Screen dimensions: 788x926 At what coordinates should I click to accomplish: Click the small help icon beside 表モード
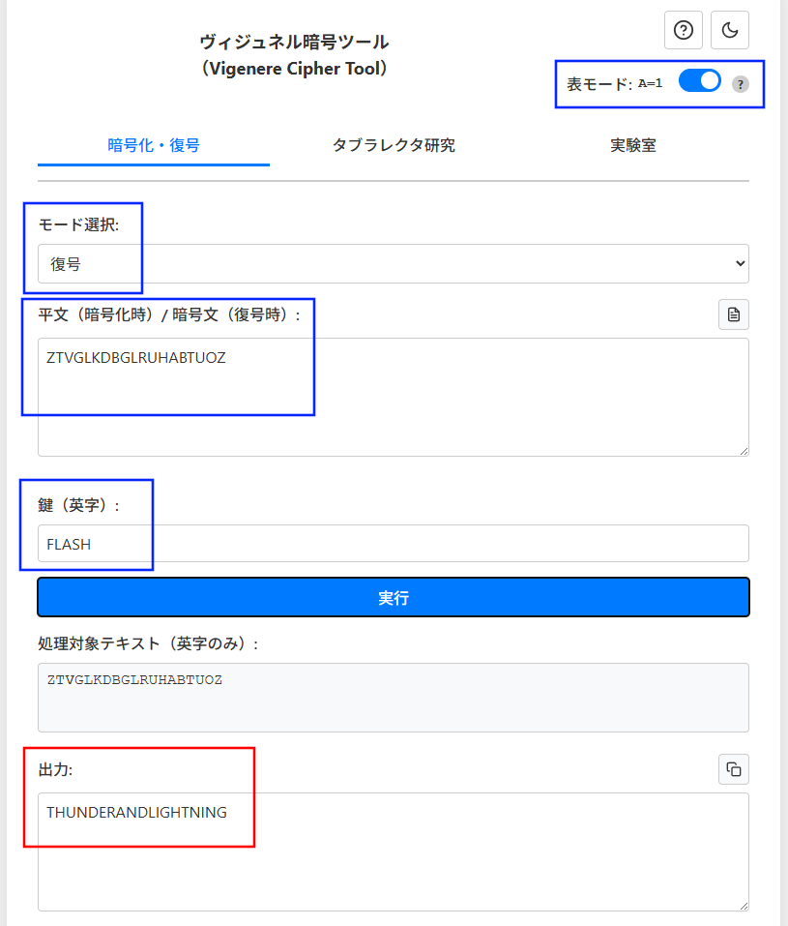coord(741,84)
